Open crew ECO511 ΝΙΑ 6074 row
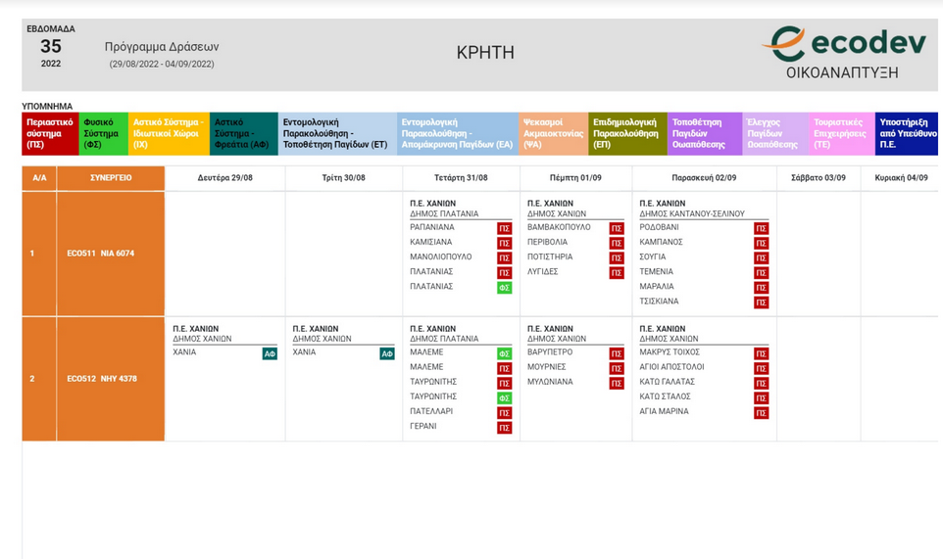The image size is (943, 559). coord(101,254)
